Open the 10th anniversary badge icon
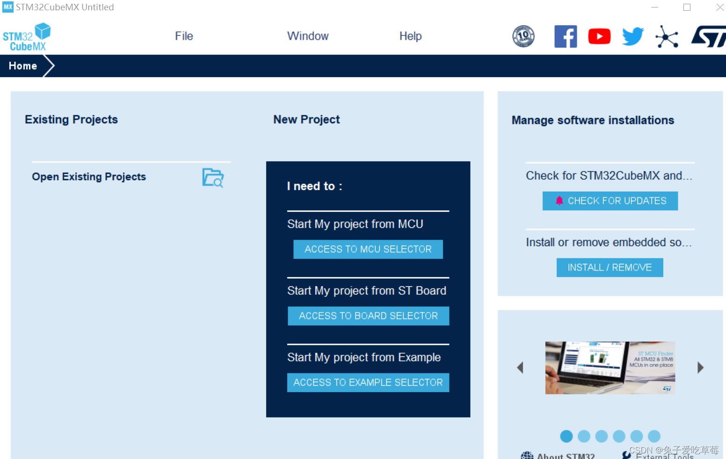Image resolution: width=726 pixels, height=459 pixels. (523, 36)
